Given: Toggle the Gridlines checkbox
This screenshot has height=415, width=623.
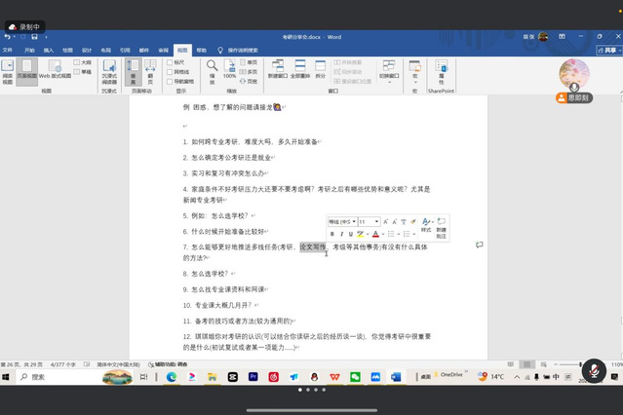Looking at the screenshot, I should pos(168,71).
